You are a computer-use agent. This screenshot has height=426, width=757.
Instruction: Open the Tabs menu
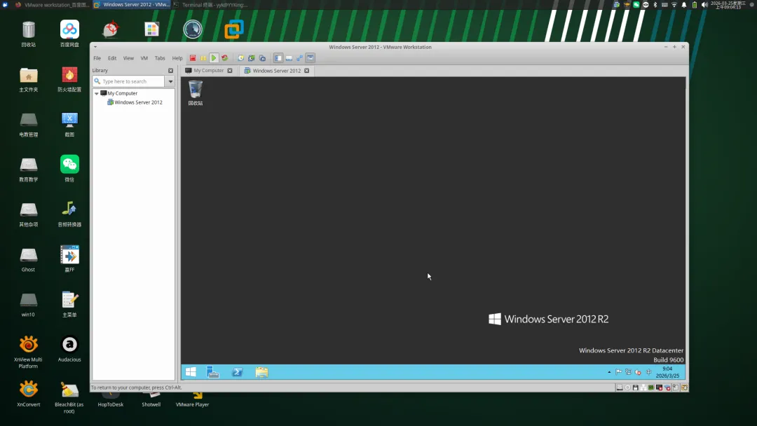click(160, 58)
